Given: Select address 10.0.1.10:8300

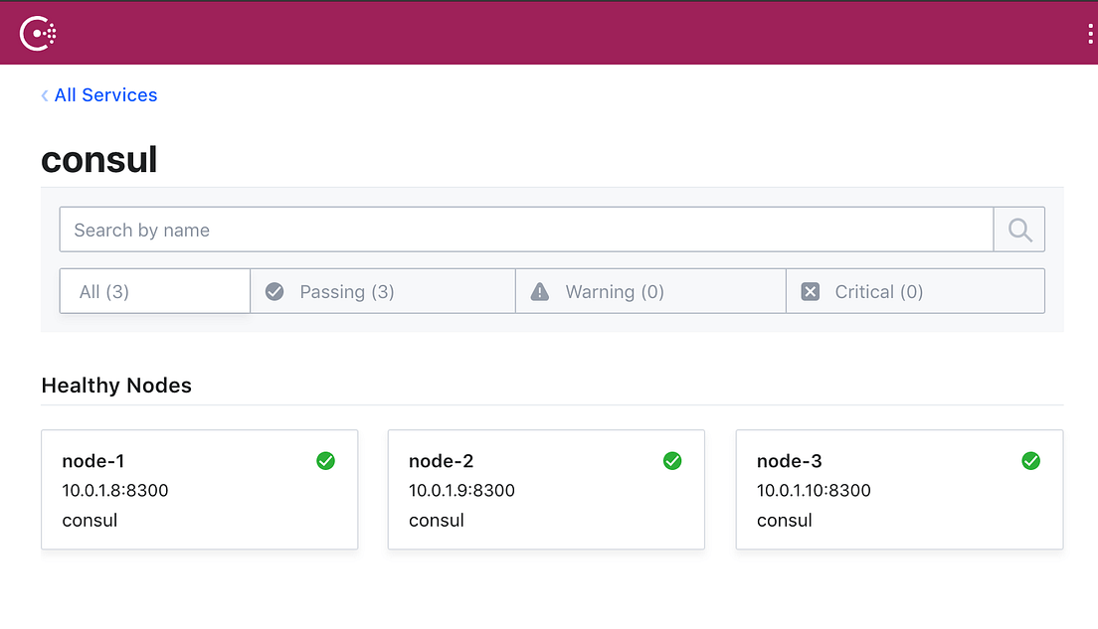Looking at the screenshot, I should pos(814,491).
